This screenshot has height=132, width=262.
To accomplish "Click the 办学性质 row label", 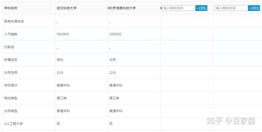I will point(11,73).
